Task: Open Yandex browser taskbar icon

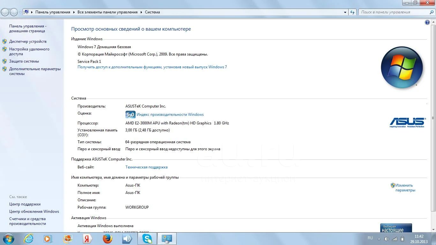Action: tap(87, 239)
